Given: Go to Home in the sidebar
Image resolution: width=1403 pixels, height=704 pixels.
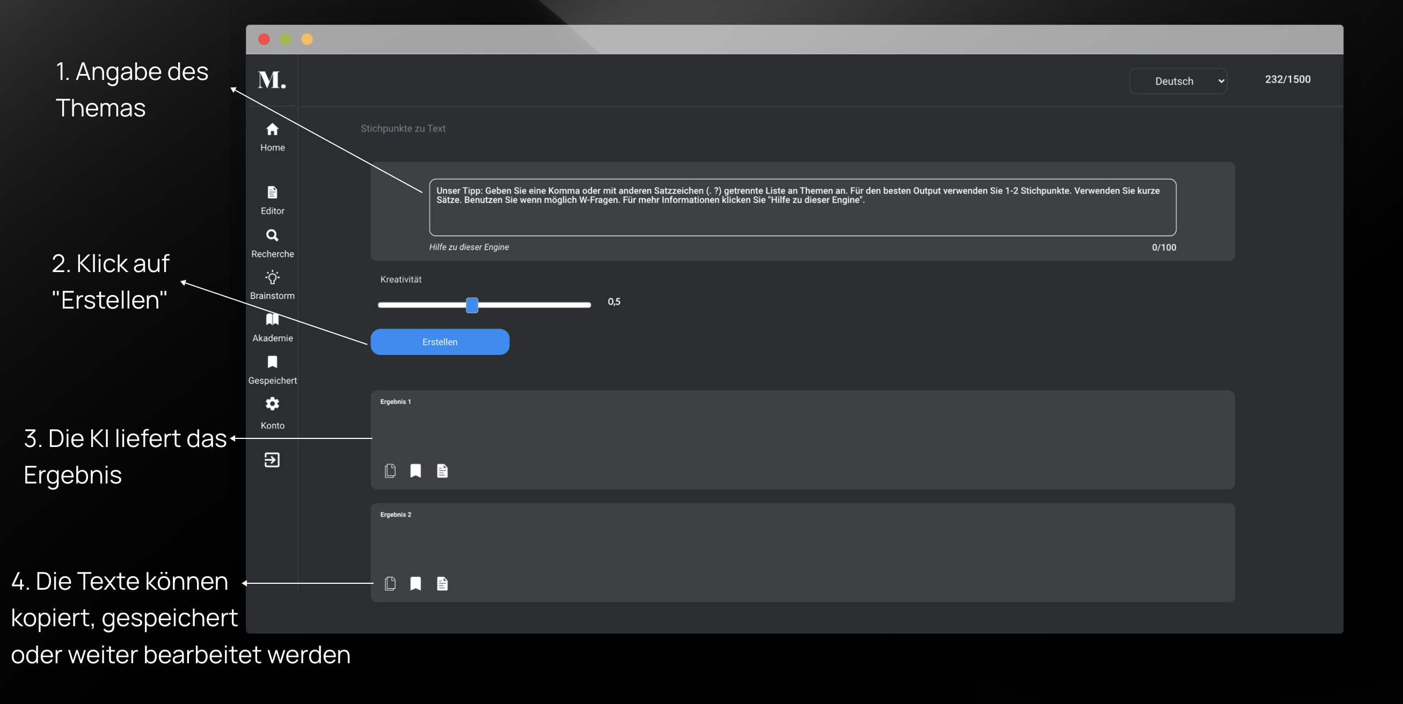Looking at the screenshot, I should [272, 136].
